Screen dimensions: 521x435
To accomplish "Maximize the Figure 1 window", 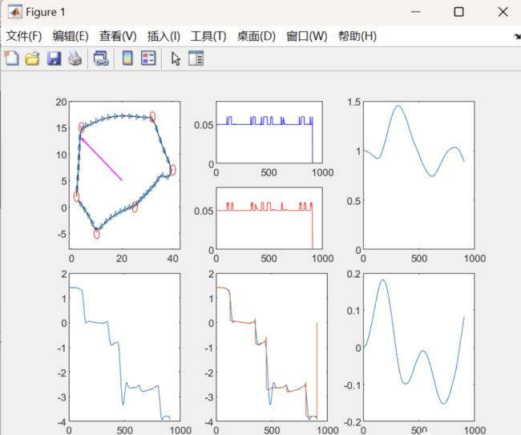I will pos(458,12).
